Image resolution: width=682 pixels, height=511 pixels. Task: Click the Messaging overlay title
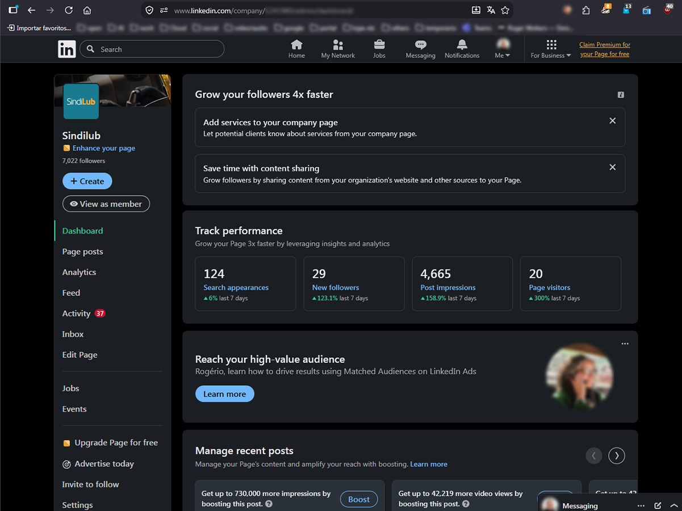580,505
